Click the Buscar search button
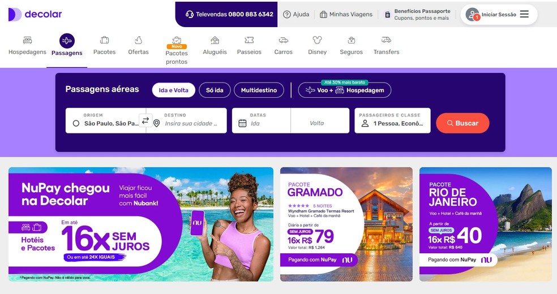 coord(462,123)
